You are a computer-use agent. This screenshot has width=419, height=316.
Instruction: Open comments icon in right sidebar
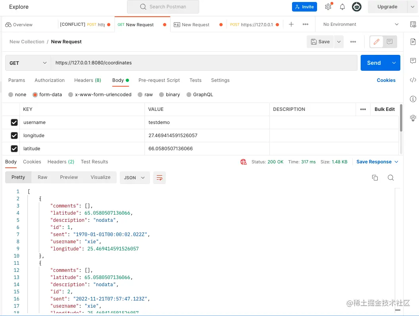(413, 60)
